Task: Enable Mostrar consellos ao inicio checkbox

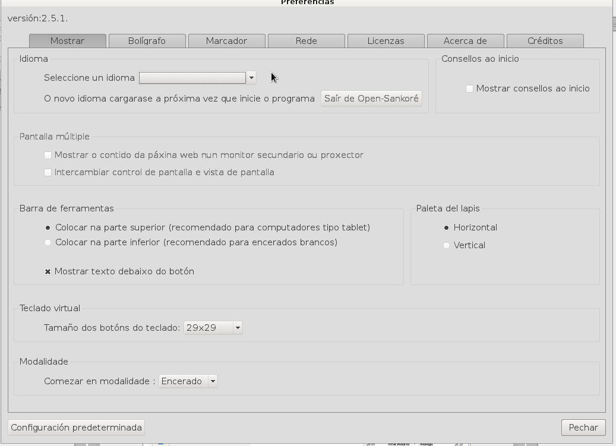Action: (x=469, y=88)
